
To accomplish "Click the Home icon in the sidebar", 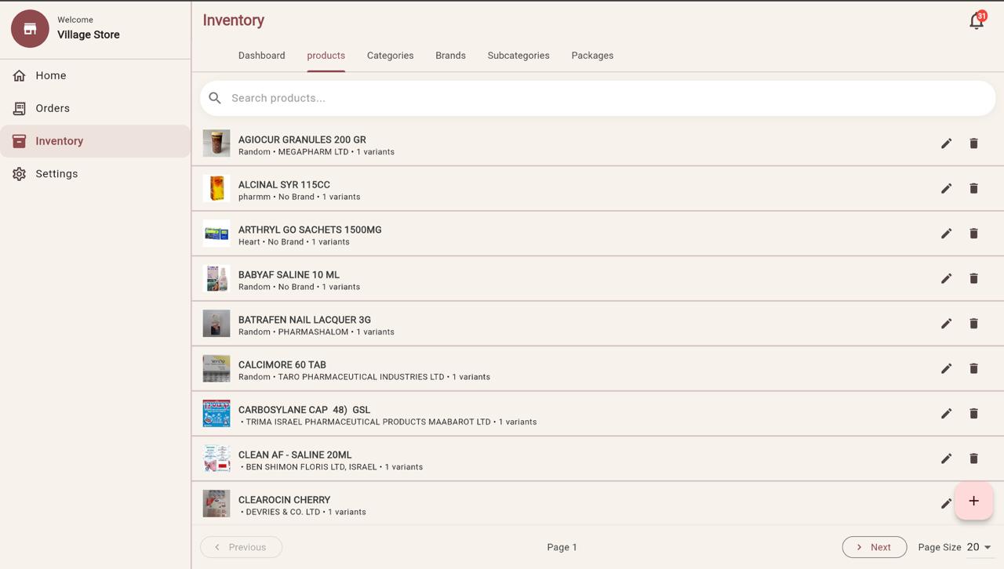I will pyautogui.click(x=19, y=75).
